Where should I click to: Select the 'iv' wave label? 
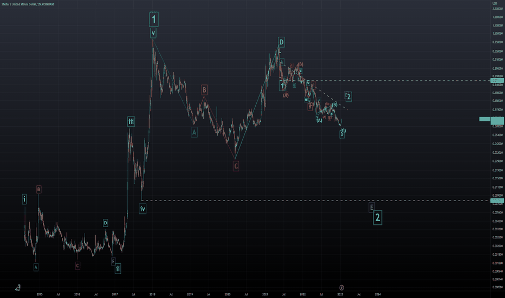click(x=143, y=209)
